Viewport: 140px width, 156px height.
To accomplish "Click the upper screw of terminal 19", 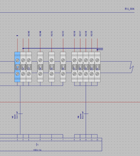I will (86, 60).
